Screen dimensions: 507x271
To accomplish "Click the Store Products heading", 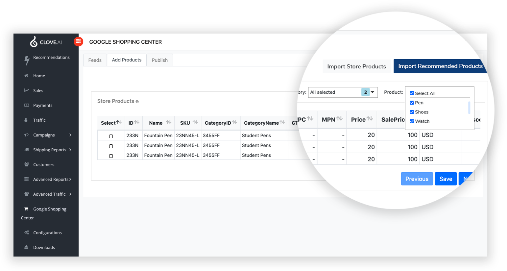I will pos(116,101).
